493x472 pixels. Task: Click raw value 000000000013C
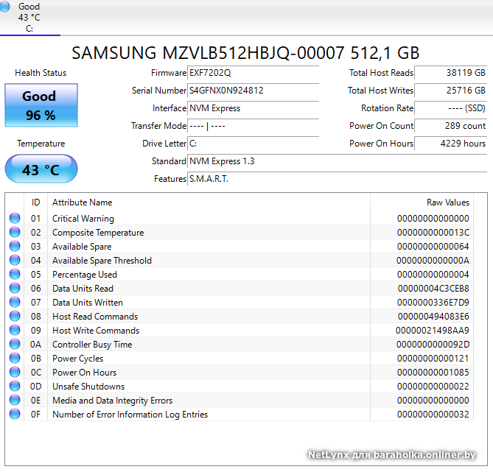pos(433,233)
